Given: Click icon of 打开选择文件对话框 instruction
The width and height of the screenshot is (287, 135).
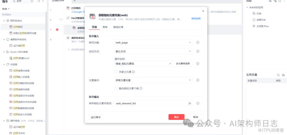Looking at the screenshot, I should [11, 96].
